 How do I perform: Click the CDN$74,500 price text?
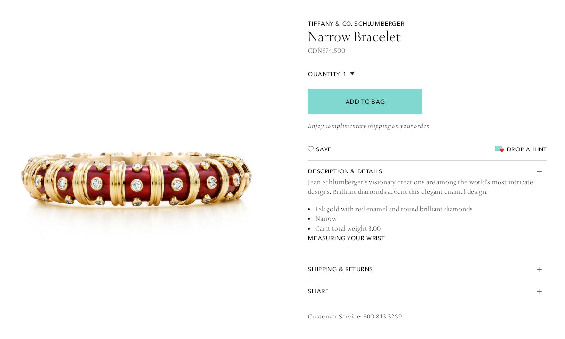pyautogui.click(x=326, y=51)
